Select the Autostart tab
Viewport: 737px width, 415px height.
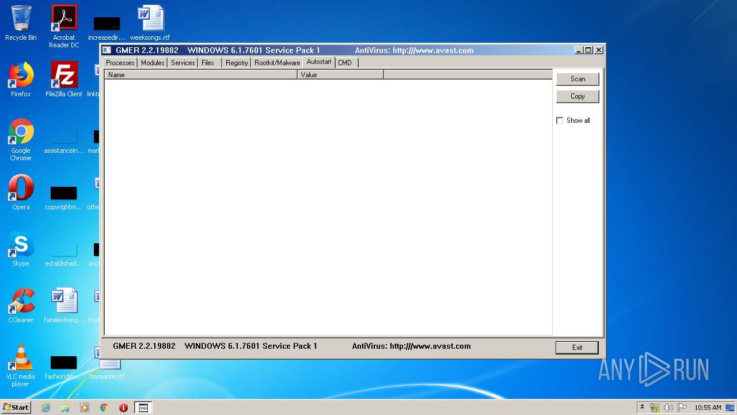pyautogui.click(x=319, y=62)
